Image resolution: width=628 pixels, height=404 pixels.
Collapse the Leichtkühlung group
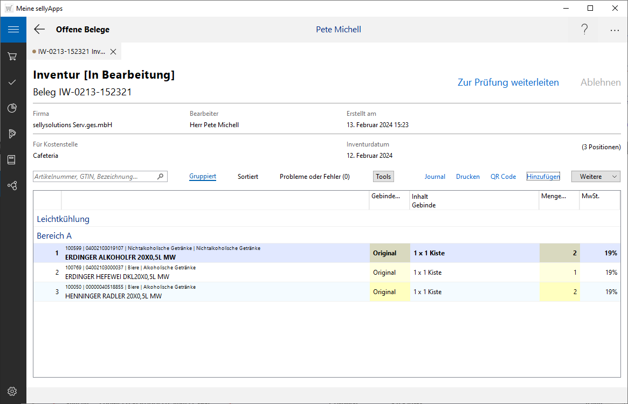[63, 219]
